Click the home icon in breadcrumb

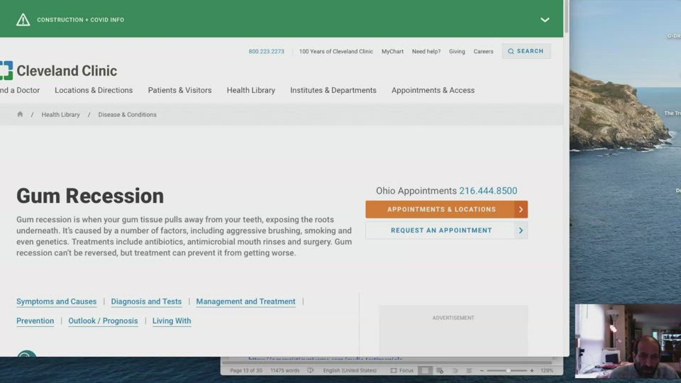[x=20, y=114]
